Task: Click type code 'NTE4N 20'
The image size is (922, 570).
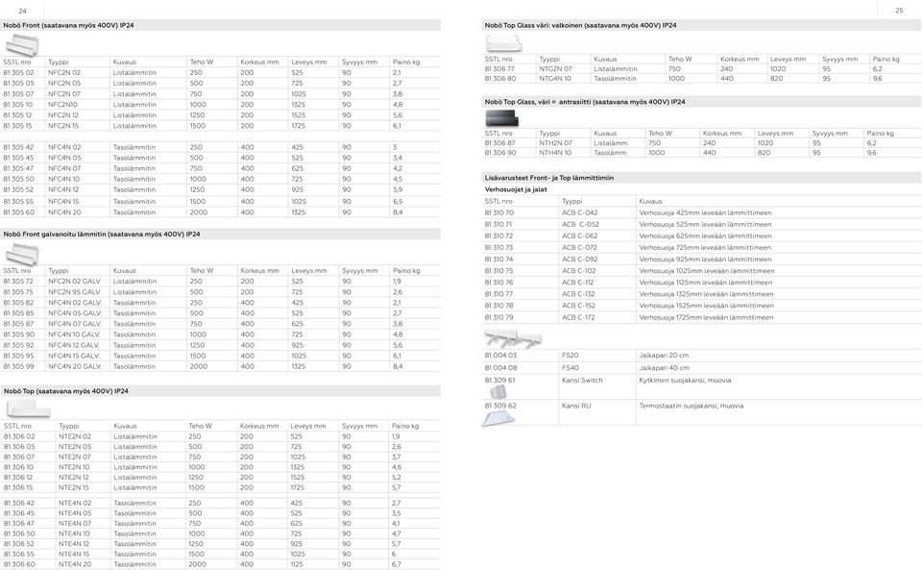Action: (75, 564)
